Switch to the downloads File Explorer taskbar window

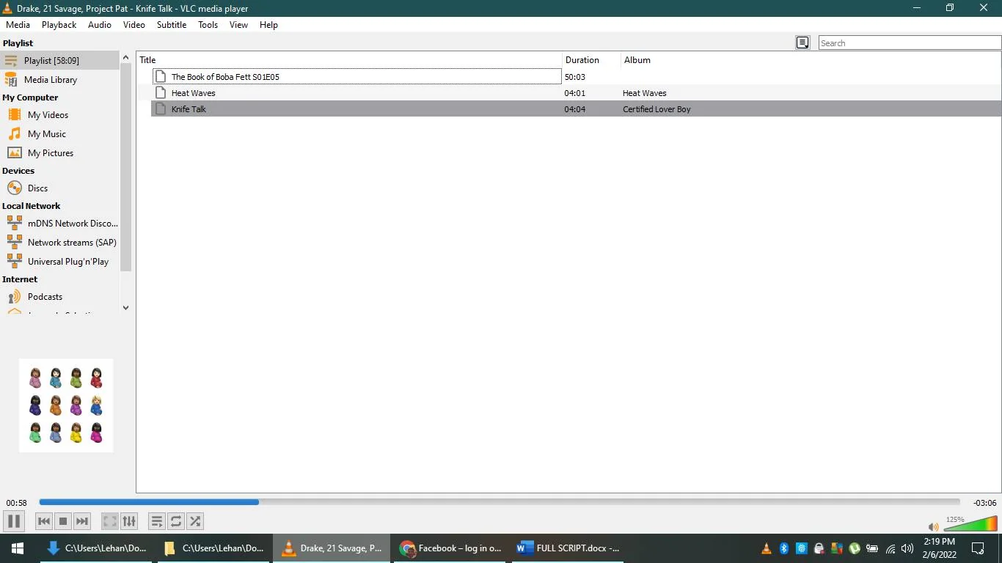click(x=95, y=548)
